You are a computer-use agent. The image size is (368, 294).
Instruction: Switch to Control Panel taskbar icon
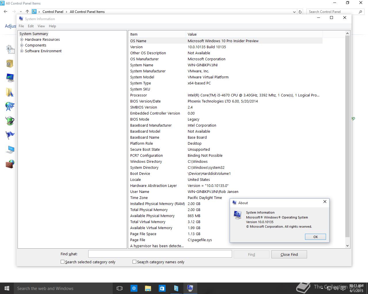pos(176,288)
